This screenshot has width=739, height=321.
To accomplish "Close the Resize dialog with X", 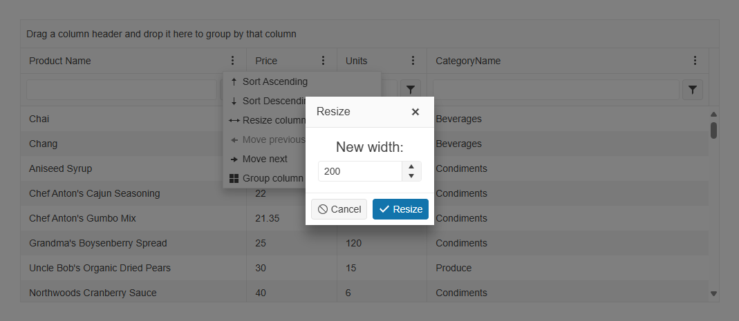I will [x=415, y=112].
